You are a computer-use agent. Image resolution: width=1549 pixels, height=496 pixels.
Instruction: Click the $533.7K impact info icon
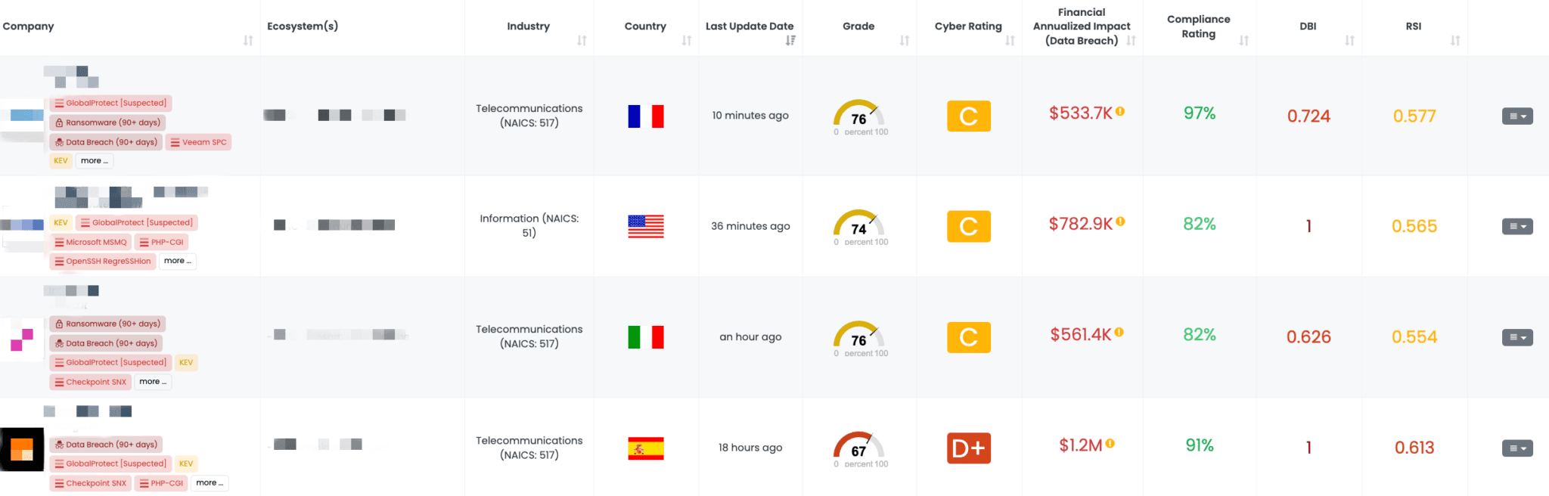click(1120, 112)
